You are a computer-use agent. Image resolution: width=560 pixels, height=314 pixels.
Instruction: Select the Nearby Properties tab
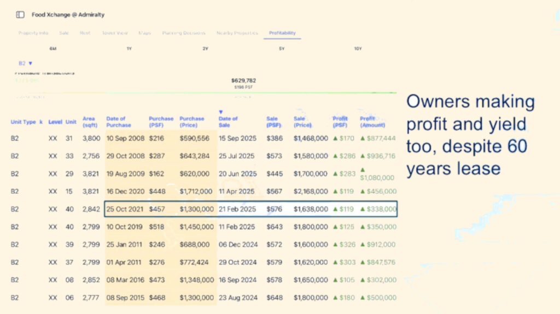[x=237, y=33]
